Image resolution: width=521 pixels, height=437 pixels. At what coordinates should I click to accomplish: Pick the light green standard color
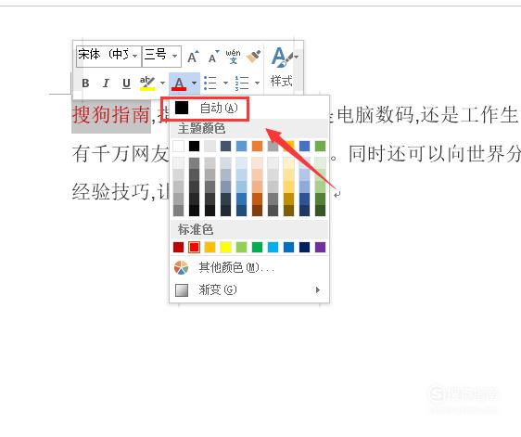point(242,247)
